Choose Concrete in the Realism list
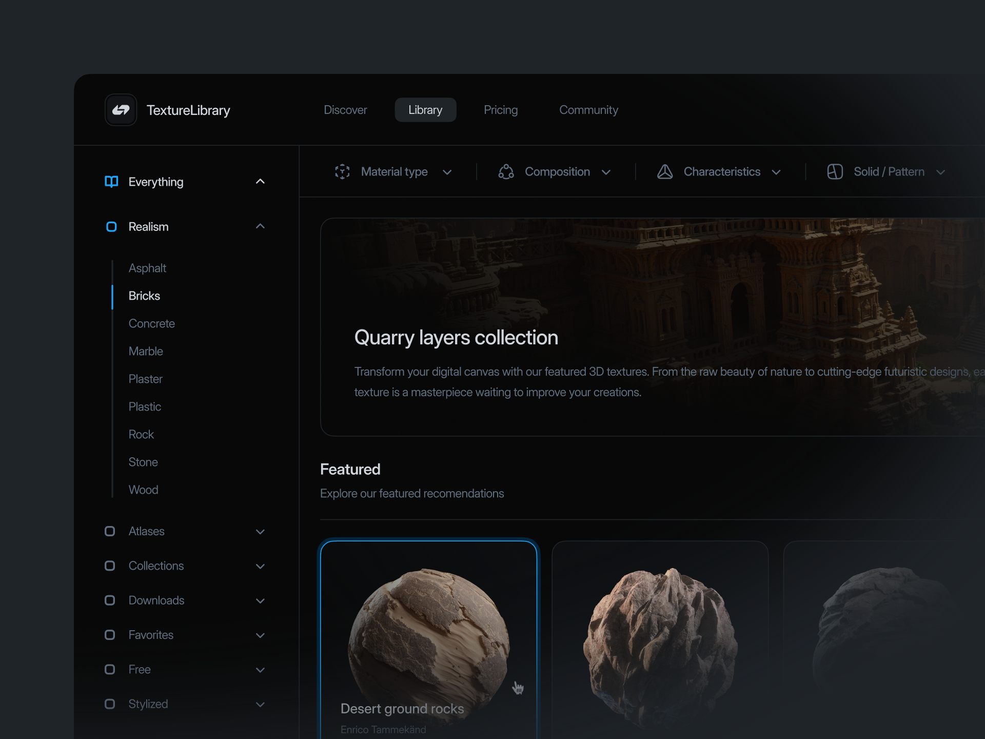 coord(152,323)
